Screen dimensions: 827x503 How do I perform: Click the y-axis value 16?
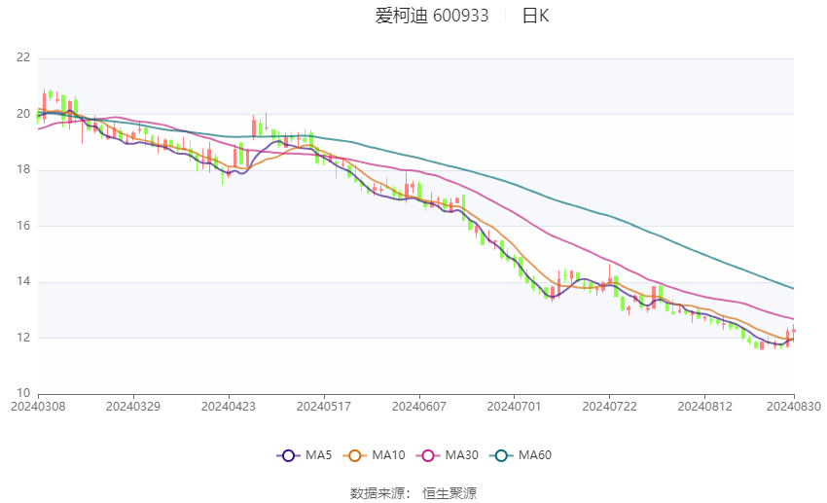(x=23, y=226)
